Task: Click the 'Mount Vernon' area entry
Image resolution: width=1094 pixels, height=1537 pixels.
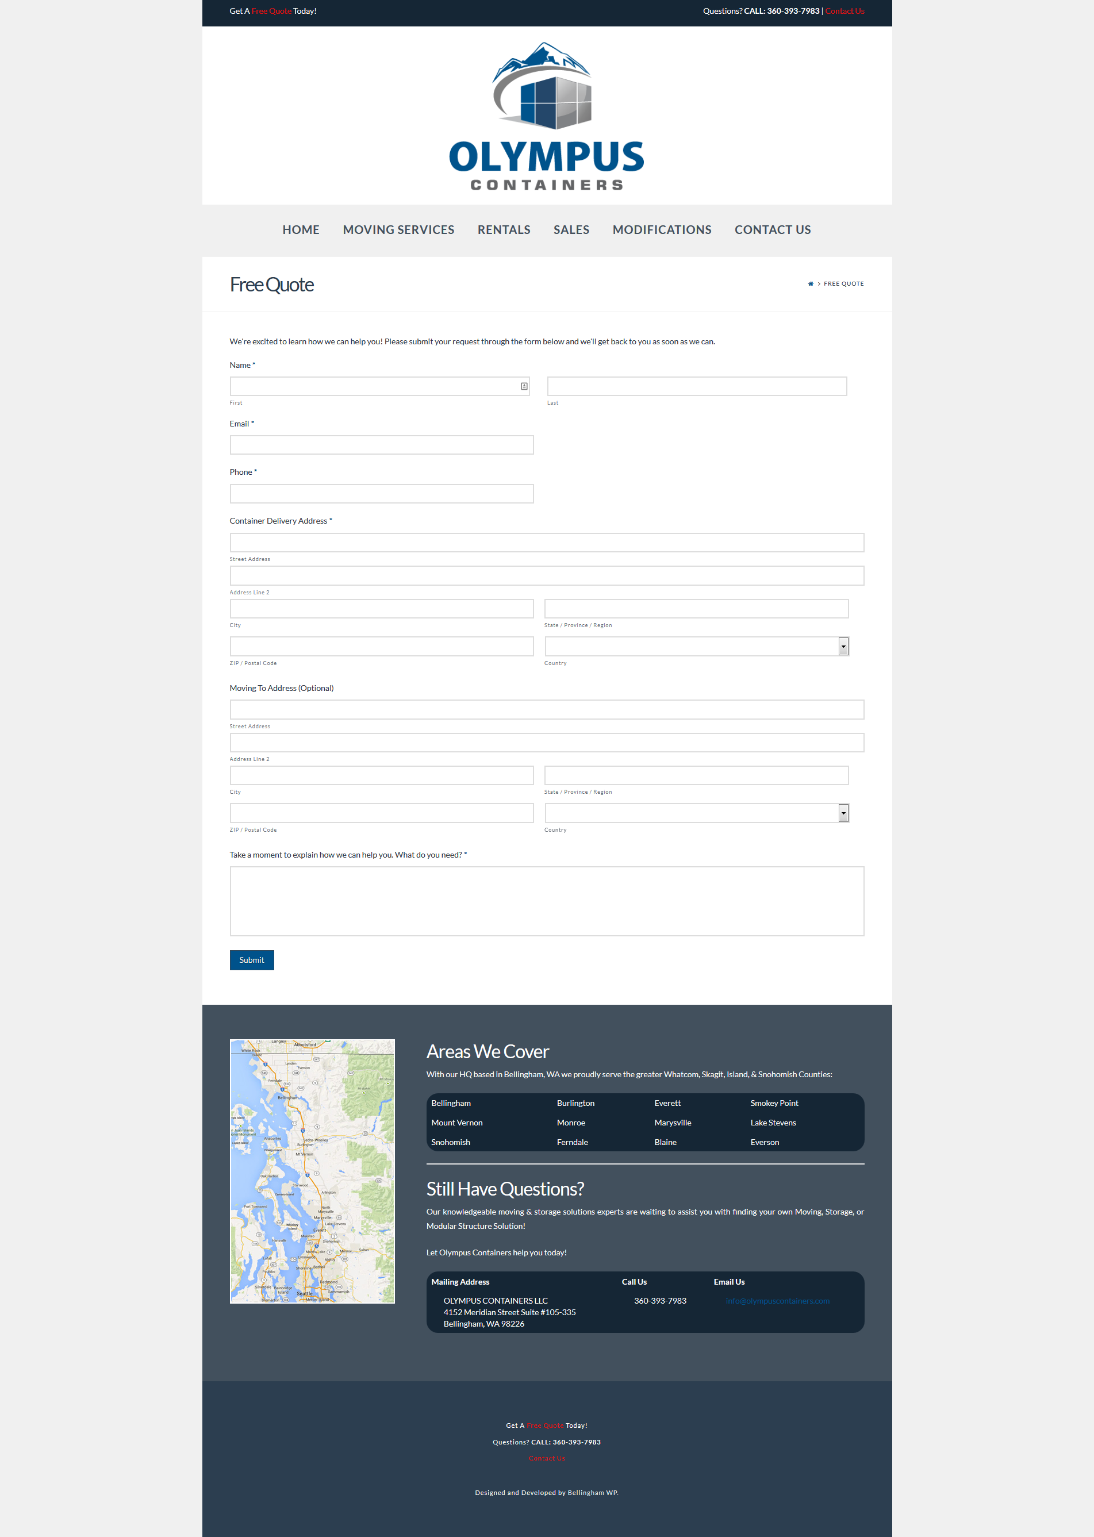Action: coord(456,1123)
